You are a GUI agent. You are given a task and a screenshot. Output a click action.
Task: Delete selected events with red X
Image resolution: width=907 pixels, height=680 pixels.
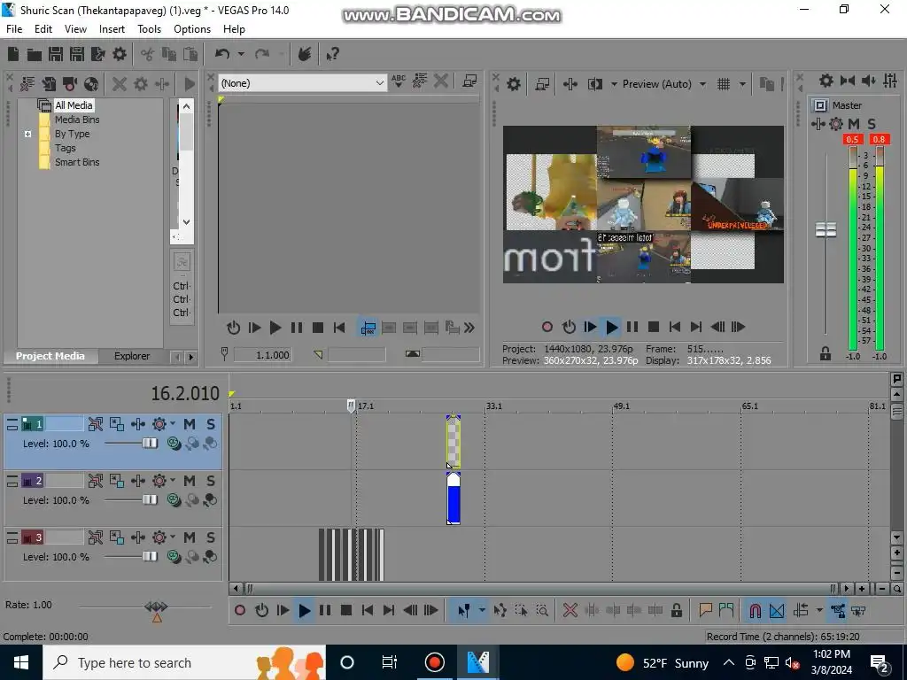pyautogui.click(x=570, y=610)
